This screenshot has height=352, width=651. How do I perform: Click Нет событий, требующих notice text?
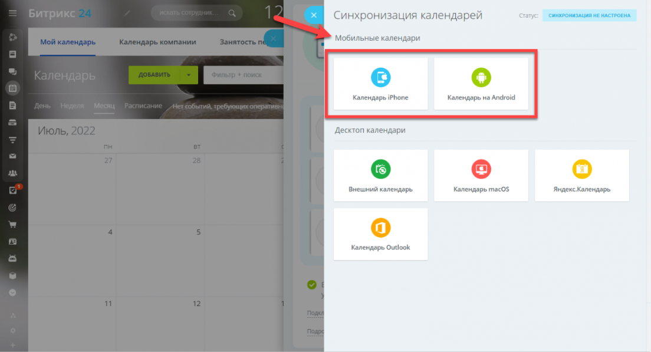click(228, 106)
